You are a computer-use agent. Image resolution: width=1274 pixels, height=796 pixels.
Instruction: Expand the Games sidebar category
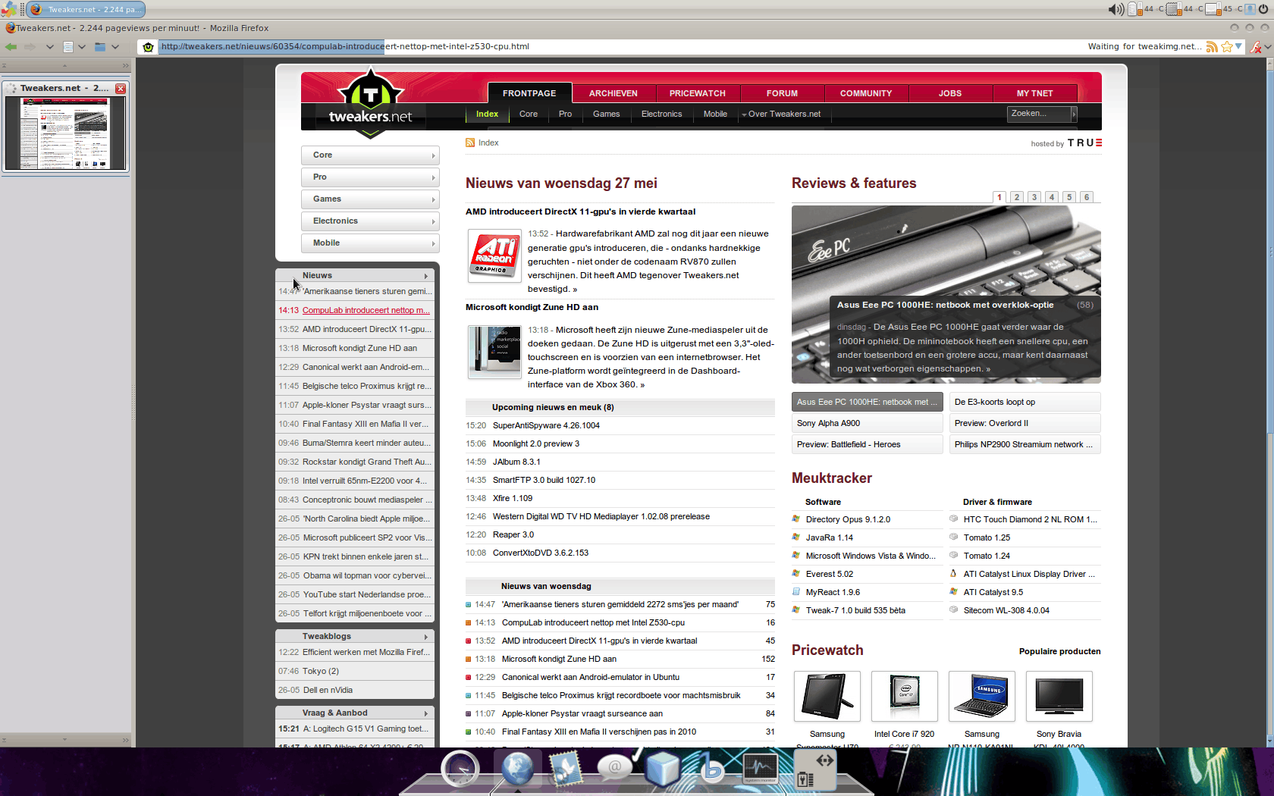pos(369,199)
